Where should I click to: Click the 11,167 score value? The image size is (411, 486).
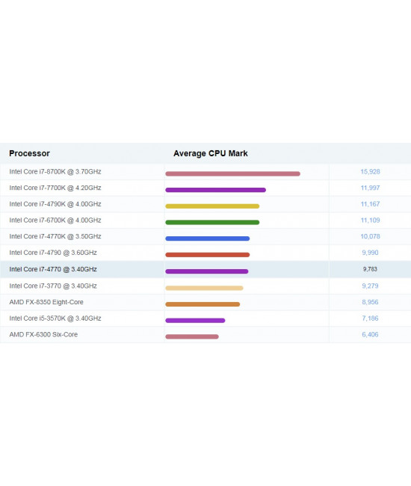click(x=370, y=204)
